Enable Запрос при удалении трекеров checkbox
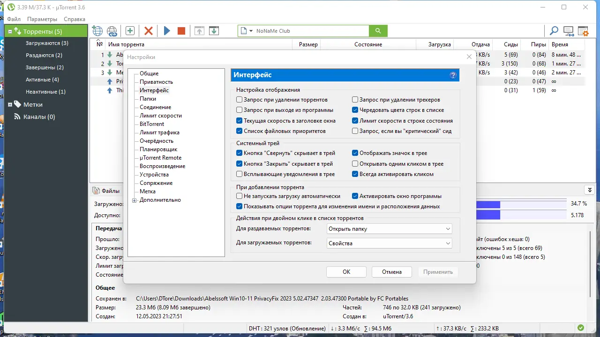Image resolution: width=600 pixels, height=337 pixels. 355,100
